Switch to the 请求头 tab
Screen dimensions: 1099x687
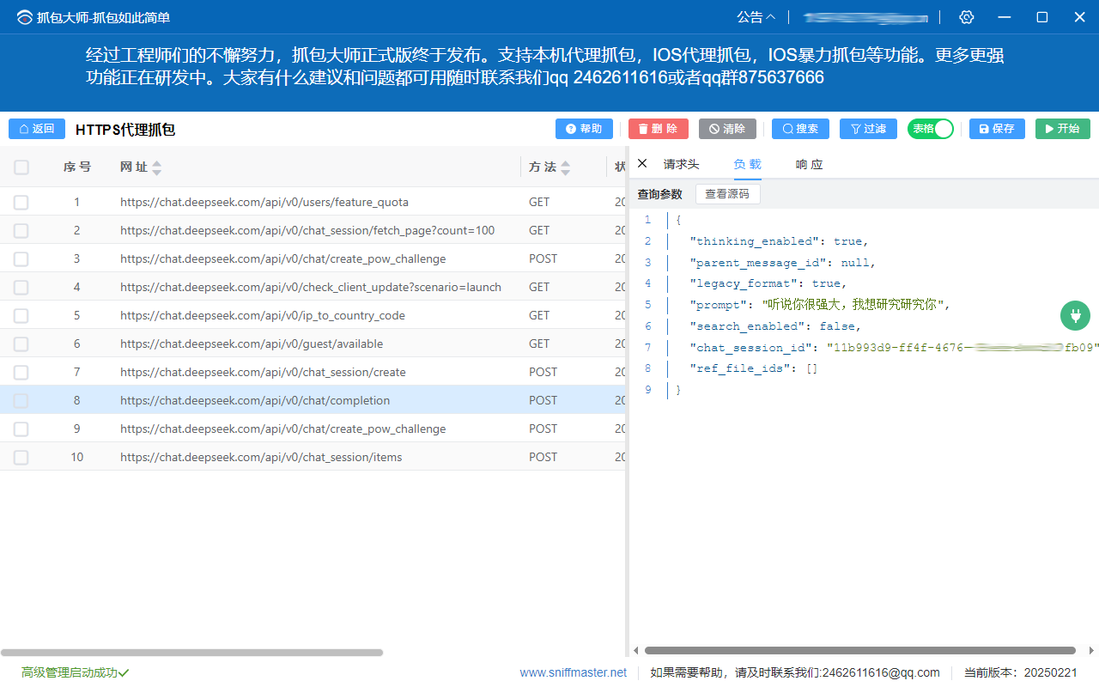tap(681, 164)
